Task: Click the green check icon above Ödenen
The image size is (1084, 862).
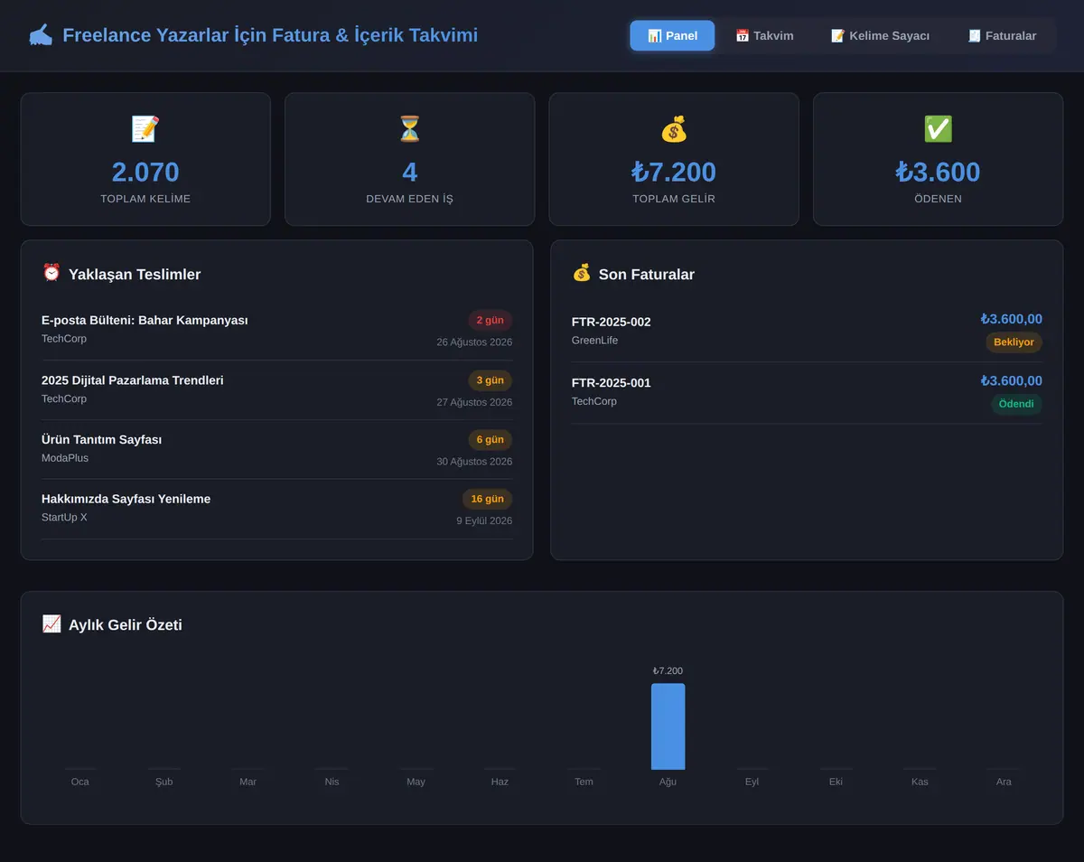Action: 938,129
